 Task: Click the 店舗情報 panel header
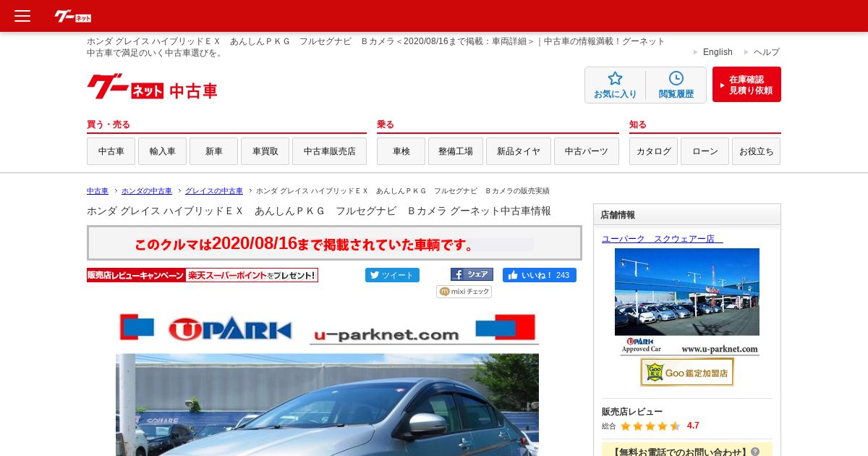687,215
